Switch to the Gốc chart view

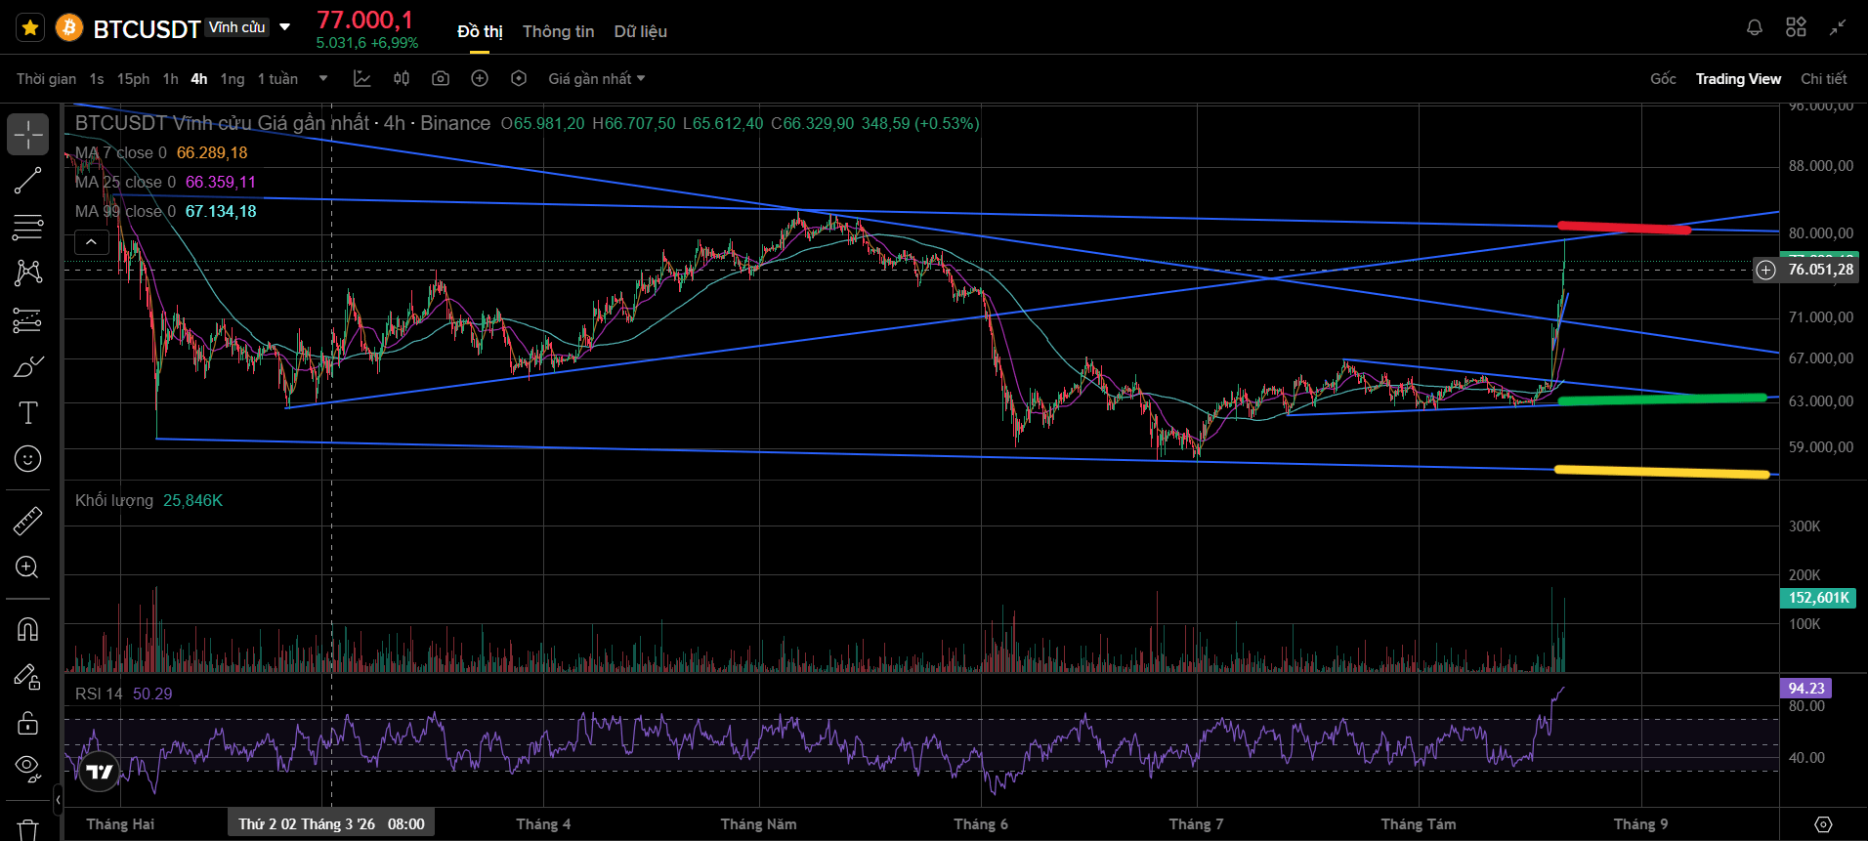[x=1663, y=79]
